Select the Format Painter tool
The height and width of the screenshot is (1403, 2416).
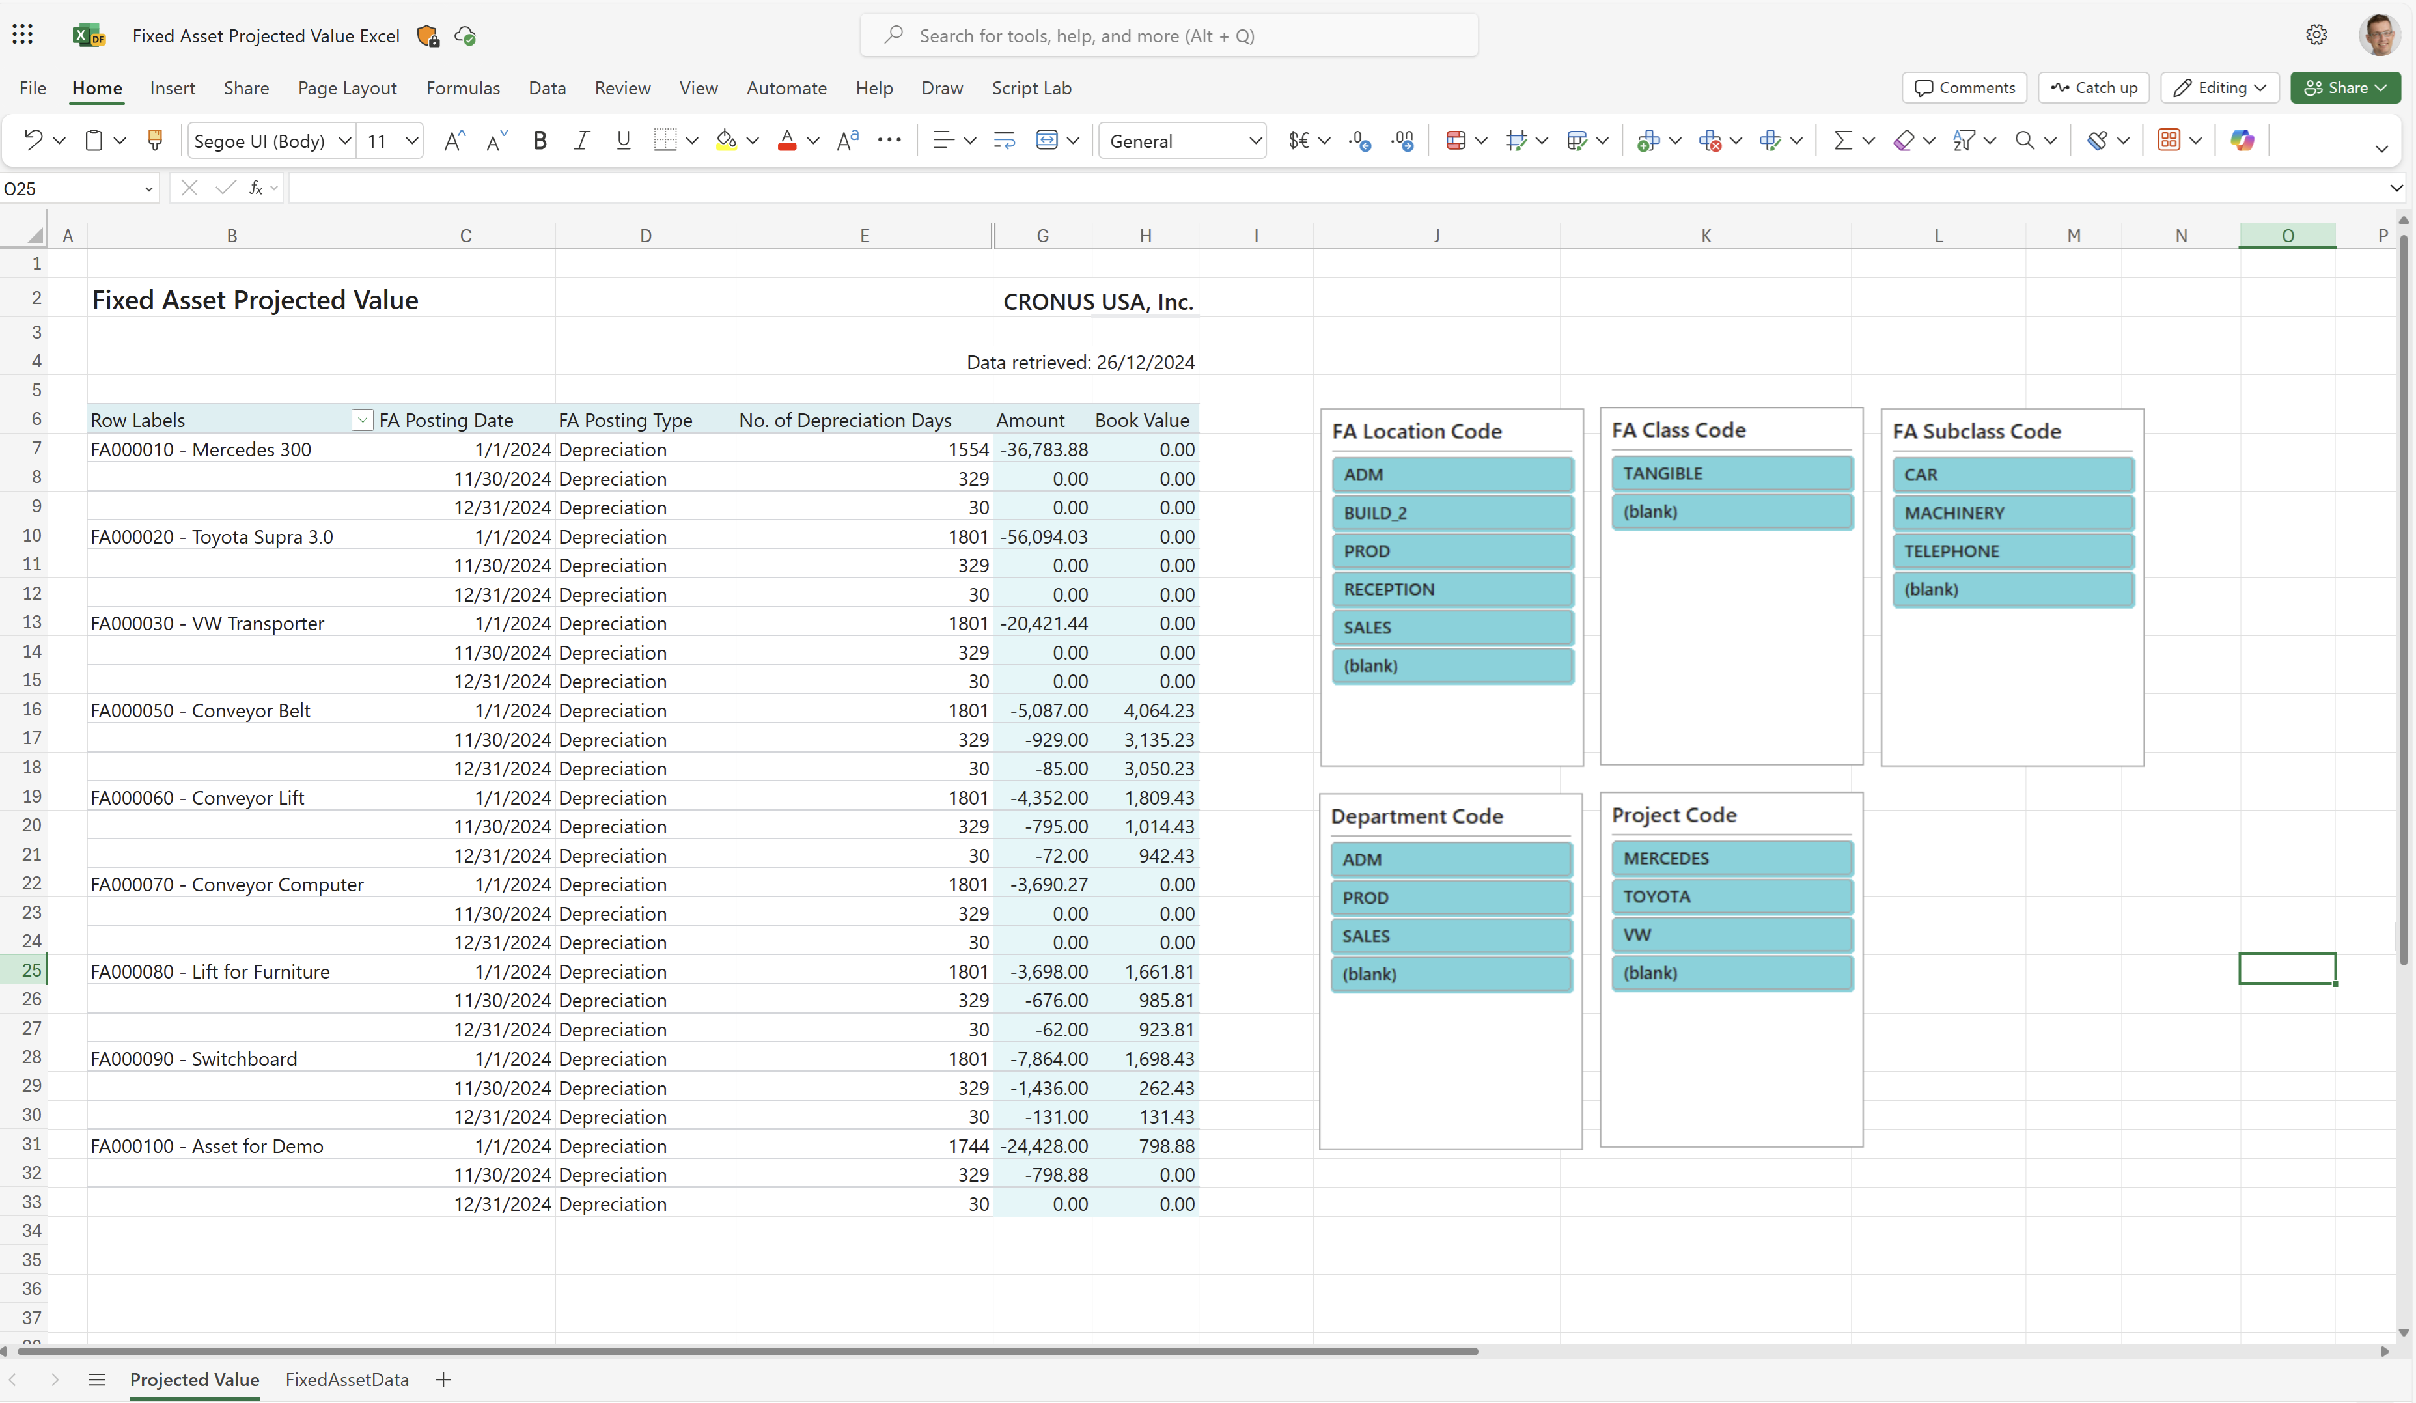point(154,140)
